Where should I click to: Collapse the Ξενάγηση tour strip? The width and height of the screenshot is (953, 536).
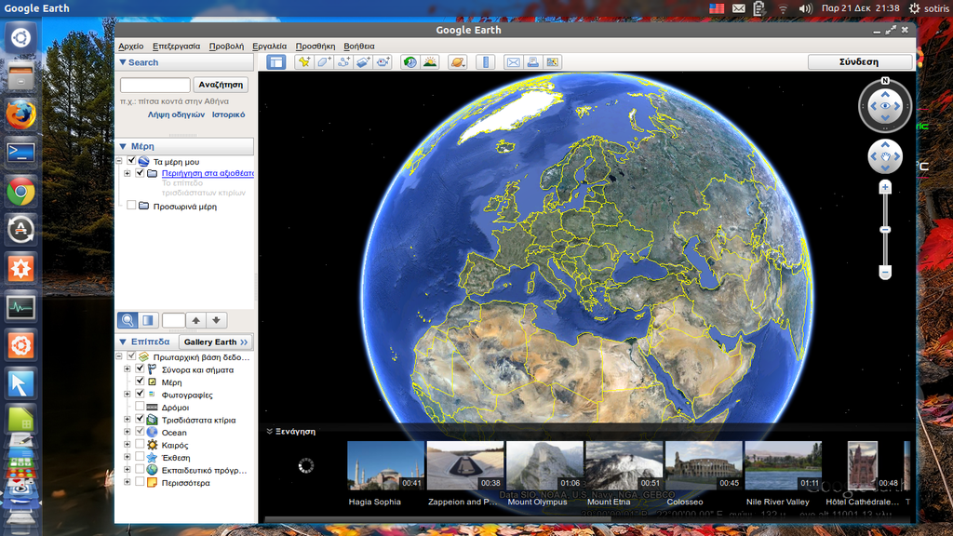[x=269, y=432]
